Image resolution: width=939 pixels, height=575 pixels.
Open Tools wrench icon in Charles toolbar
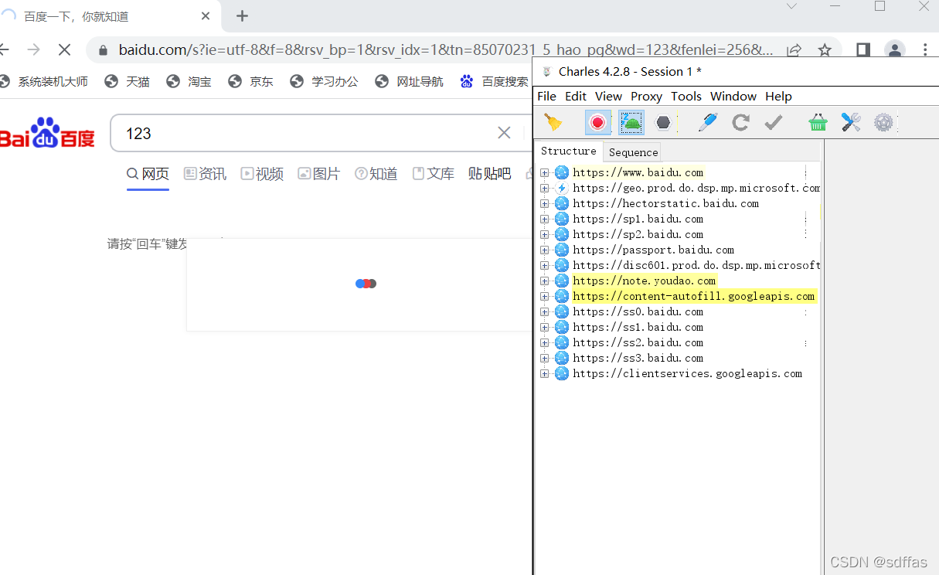[x=851, y=122]
